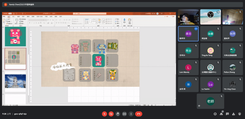Screen dimensions: 245x119
Task: Click the PowerPoint search box
Action: [89, 13]
